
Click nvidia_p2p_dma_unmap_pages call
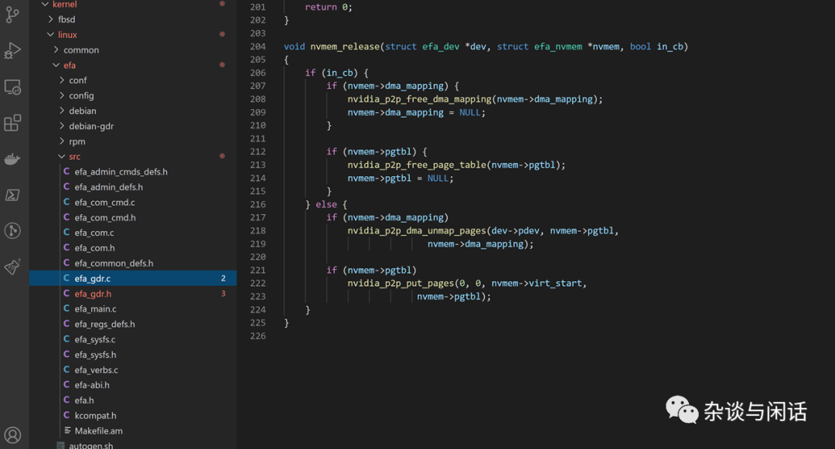(x=417, y=231)
